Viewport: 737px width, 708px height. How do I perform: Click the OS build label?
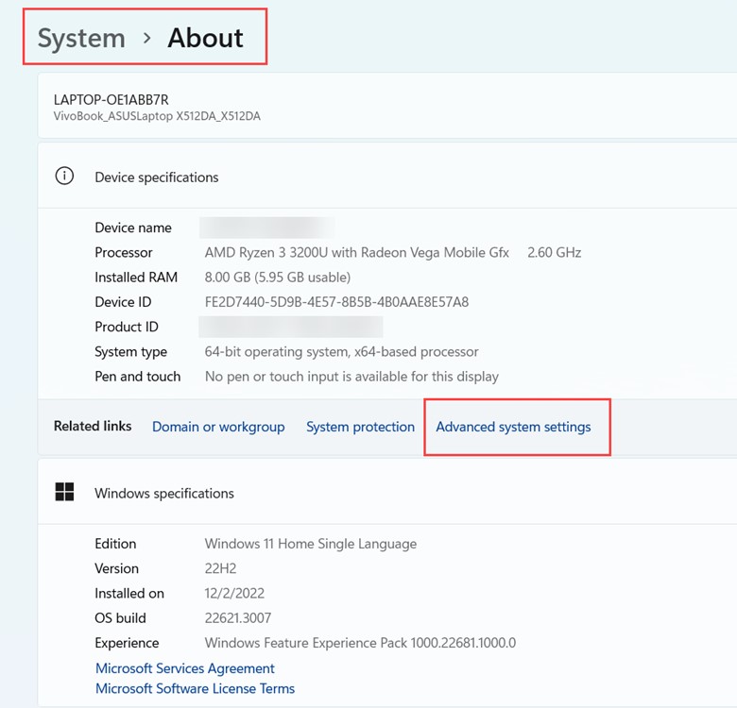pyautogui.click(x=120, y=618)
